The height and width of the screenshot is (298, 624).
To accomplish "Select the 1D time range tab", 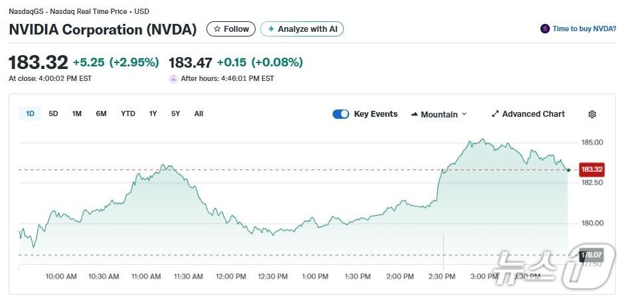I will (30, 113).
